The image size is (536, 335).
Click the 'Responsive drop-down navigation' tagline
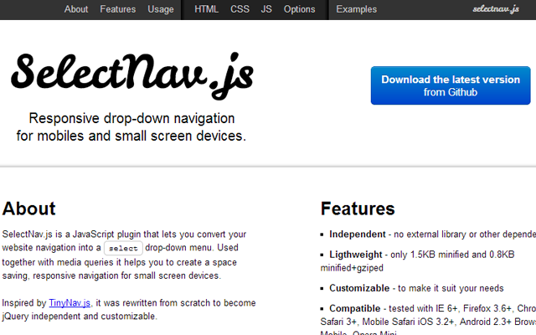[131, 118]
